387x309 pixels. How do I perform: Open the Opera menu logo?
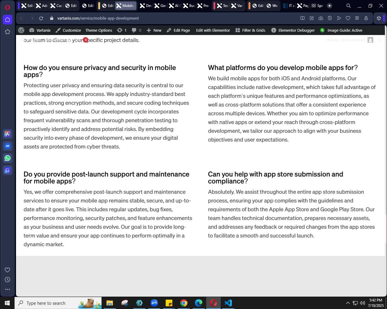8,7
